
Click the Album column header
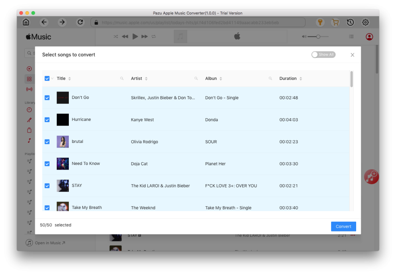211,78
